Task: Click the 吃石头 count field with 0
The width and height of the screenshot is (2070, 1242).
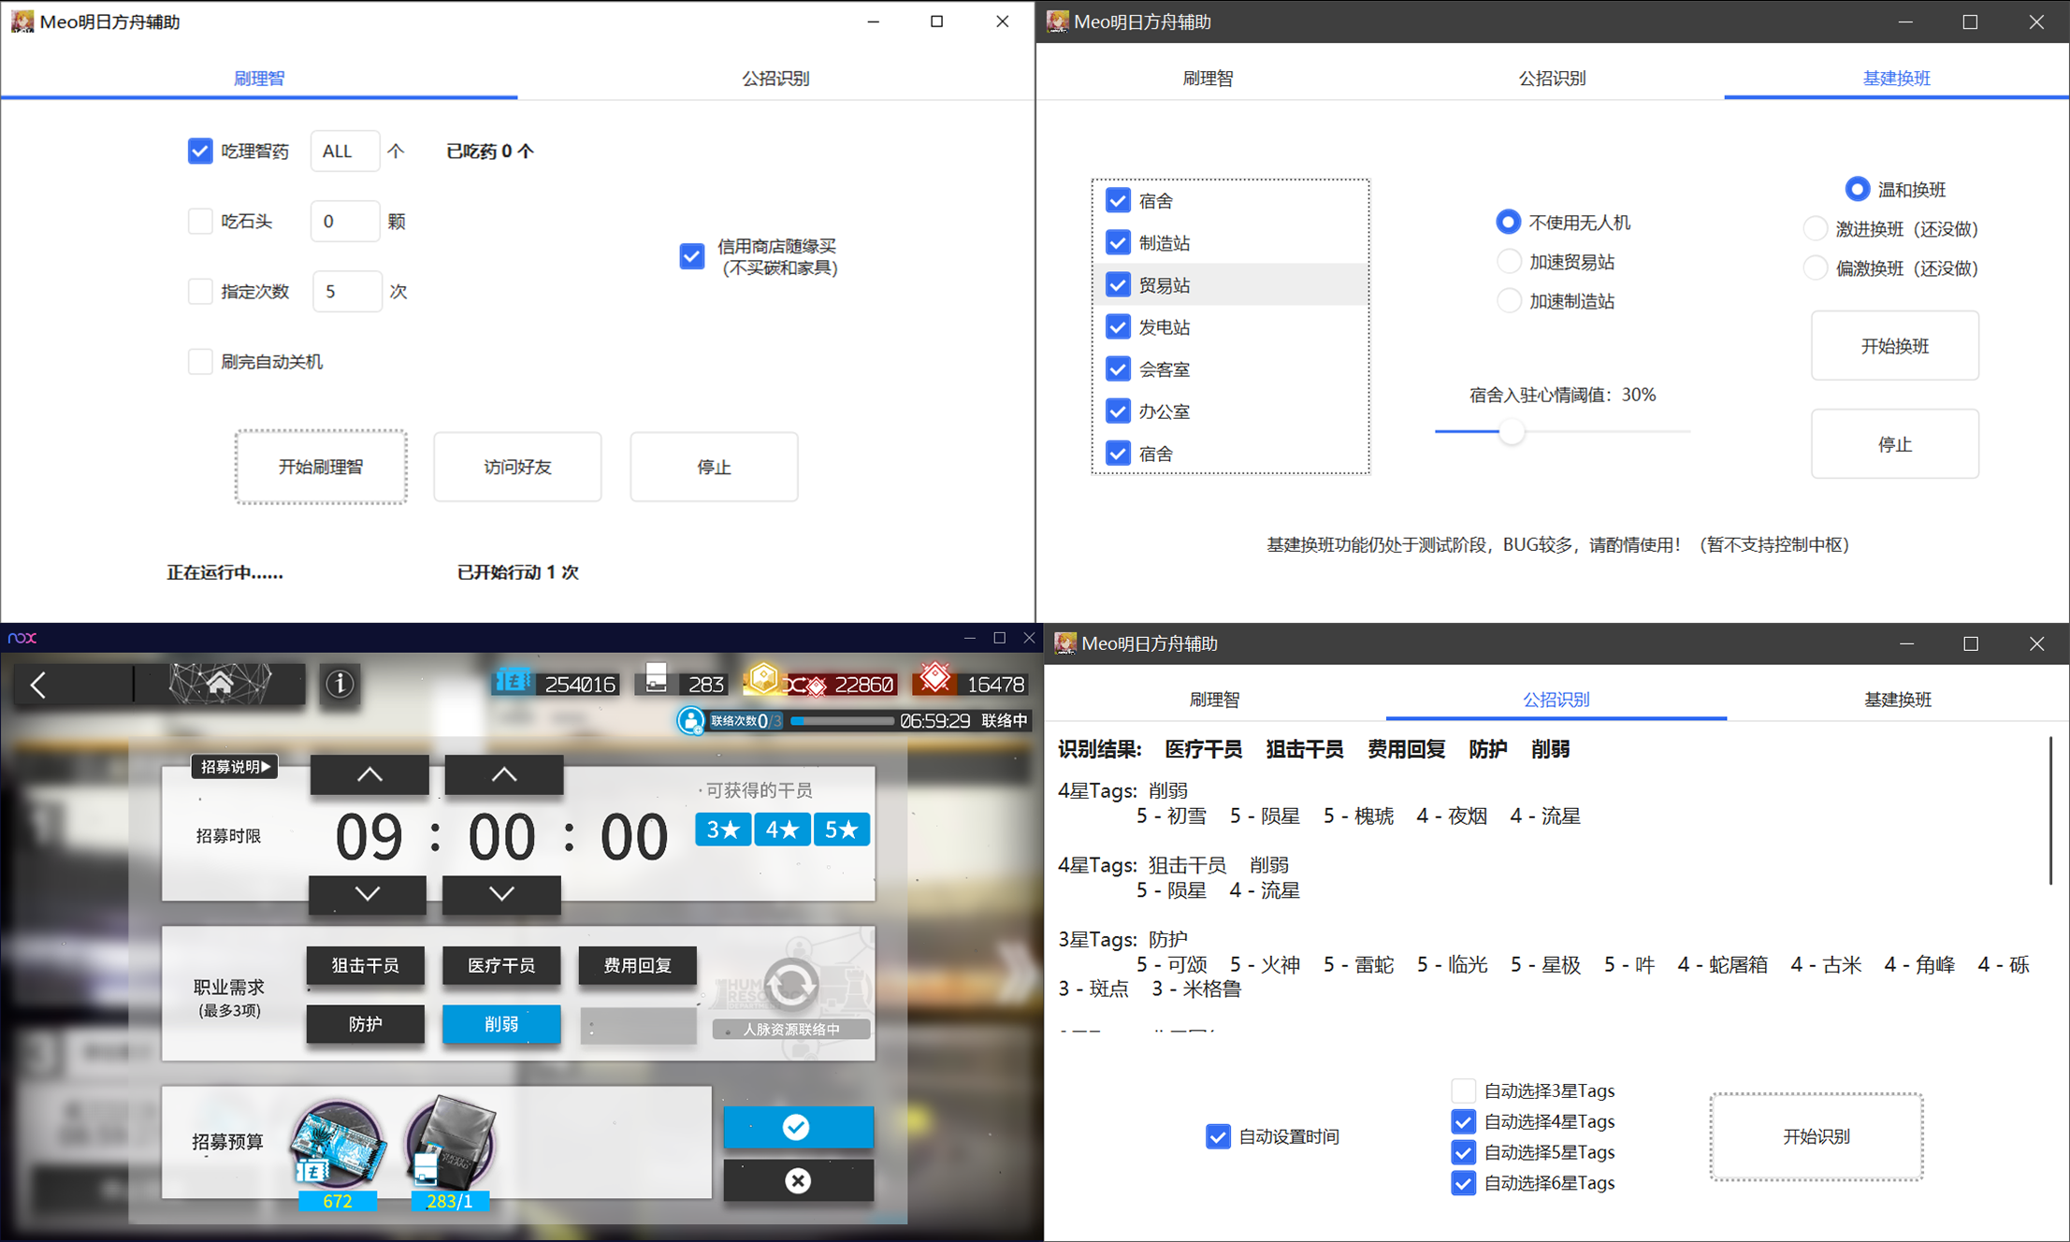Action: [x=345, y=221]
